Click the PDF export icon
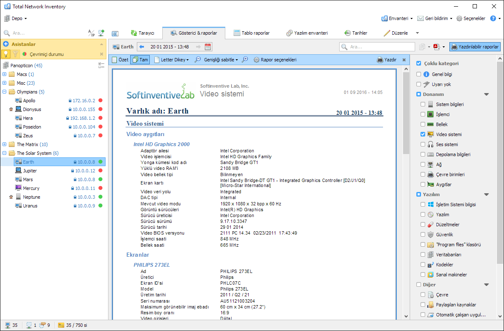 (437, 47)
